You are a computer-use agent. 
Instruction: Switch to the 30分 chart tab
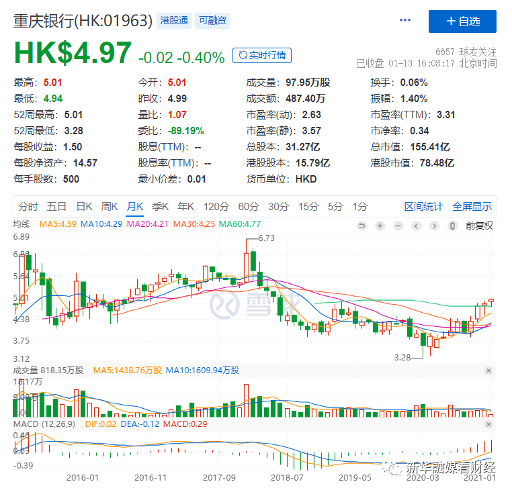pos(279,207)
